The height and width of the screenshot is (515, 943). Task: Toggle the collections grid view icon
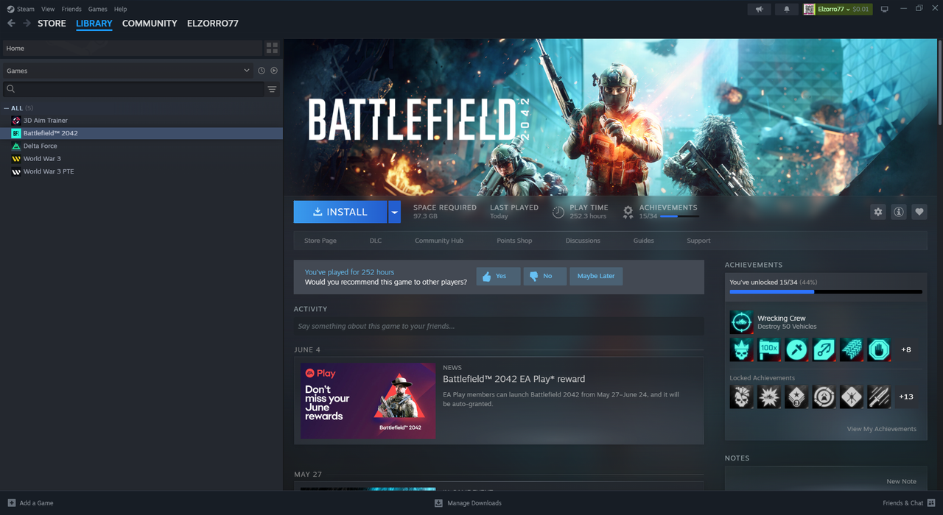pyautogui.click(x=272, y=48)
